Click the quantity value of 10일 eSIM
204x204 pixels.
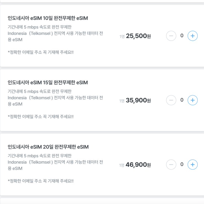[x=182, y=36]
